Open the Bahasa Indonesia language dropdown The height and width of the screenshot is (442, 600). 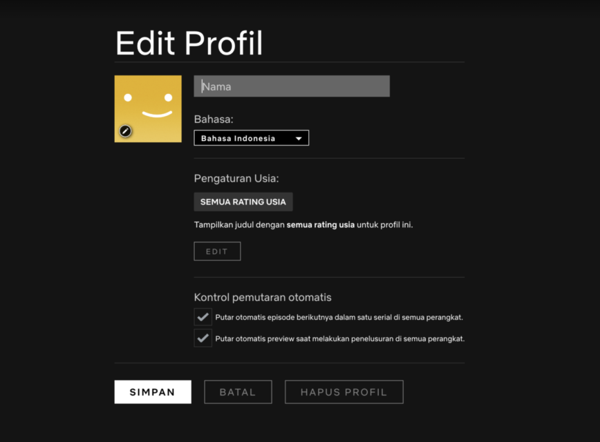click(x=252, y=138)
